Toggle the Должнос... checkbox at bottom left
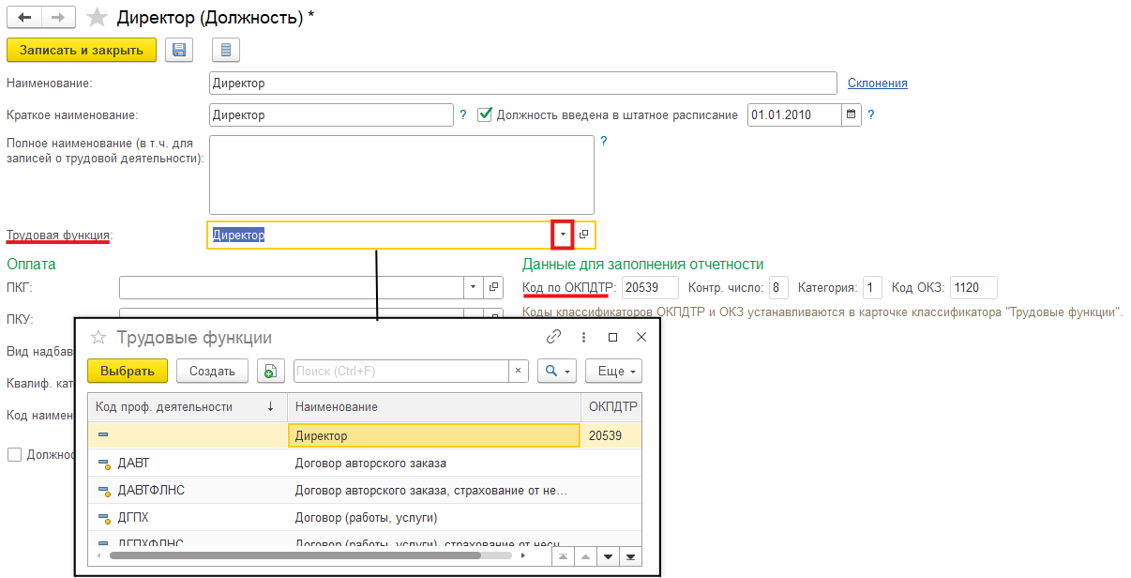Screen dimensions: 1131x578 tap(14, 454)
